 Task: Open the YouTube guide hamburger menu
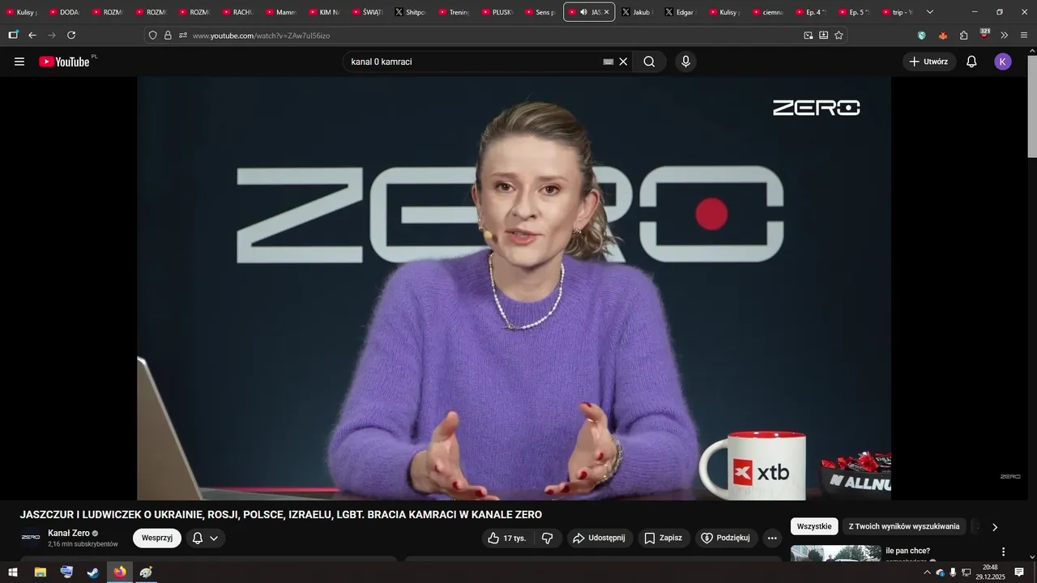click(19, 62)
